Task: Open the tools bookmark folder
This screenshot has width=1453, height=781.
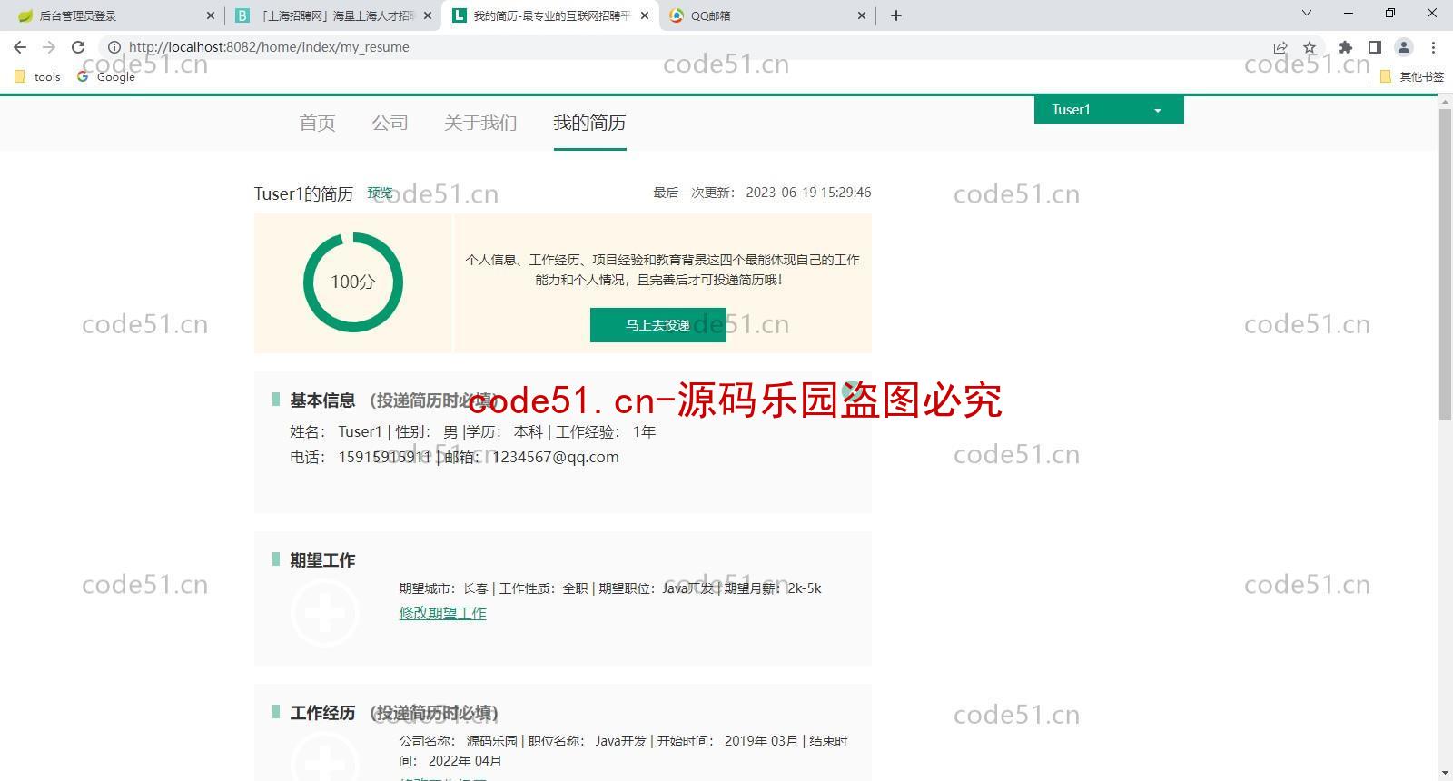Action: [38, 77]
